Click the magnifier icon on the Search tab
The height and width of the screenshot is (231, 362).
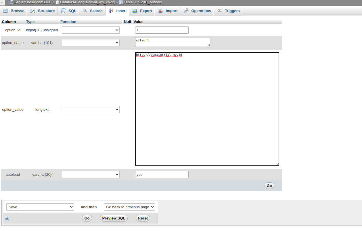(85, 10)
